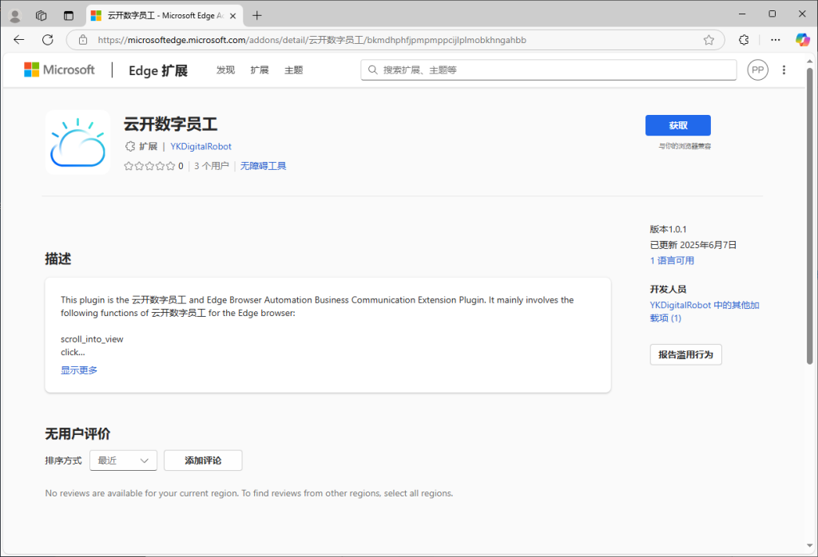
Task: Open the add-ons page more options menu
Action: tap(784, 69)
